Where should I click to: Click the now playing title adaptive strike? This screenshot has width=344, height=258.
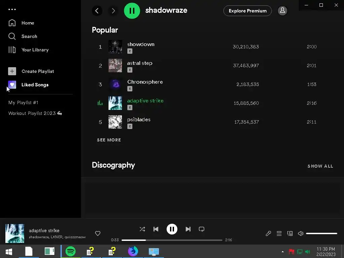click(x=44, y=230)
